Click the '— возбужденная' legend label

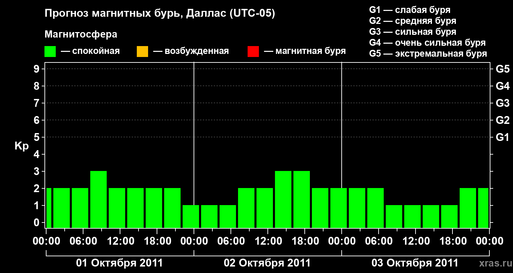click(191, 51)
